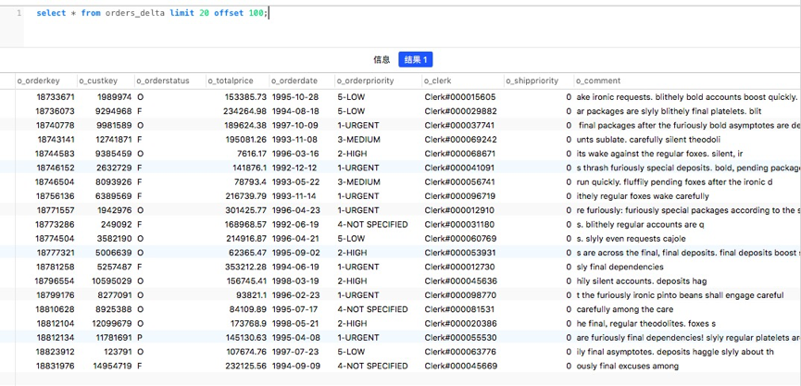Switch to the 信息 tab

pyautogui.click(x=382, y=60)
